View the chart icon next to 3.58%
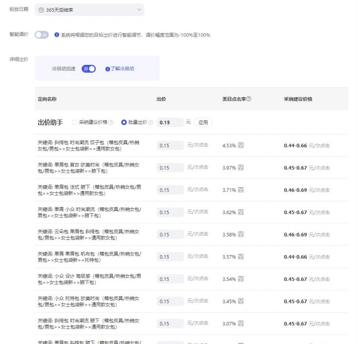This screenshot has width=358, height=344. [241, 235]
